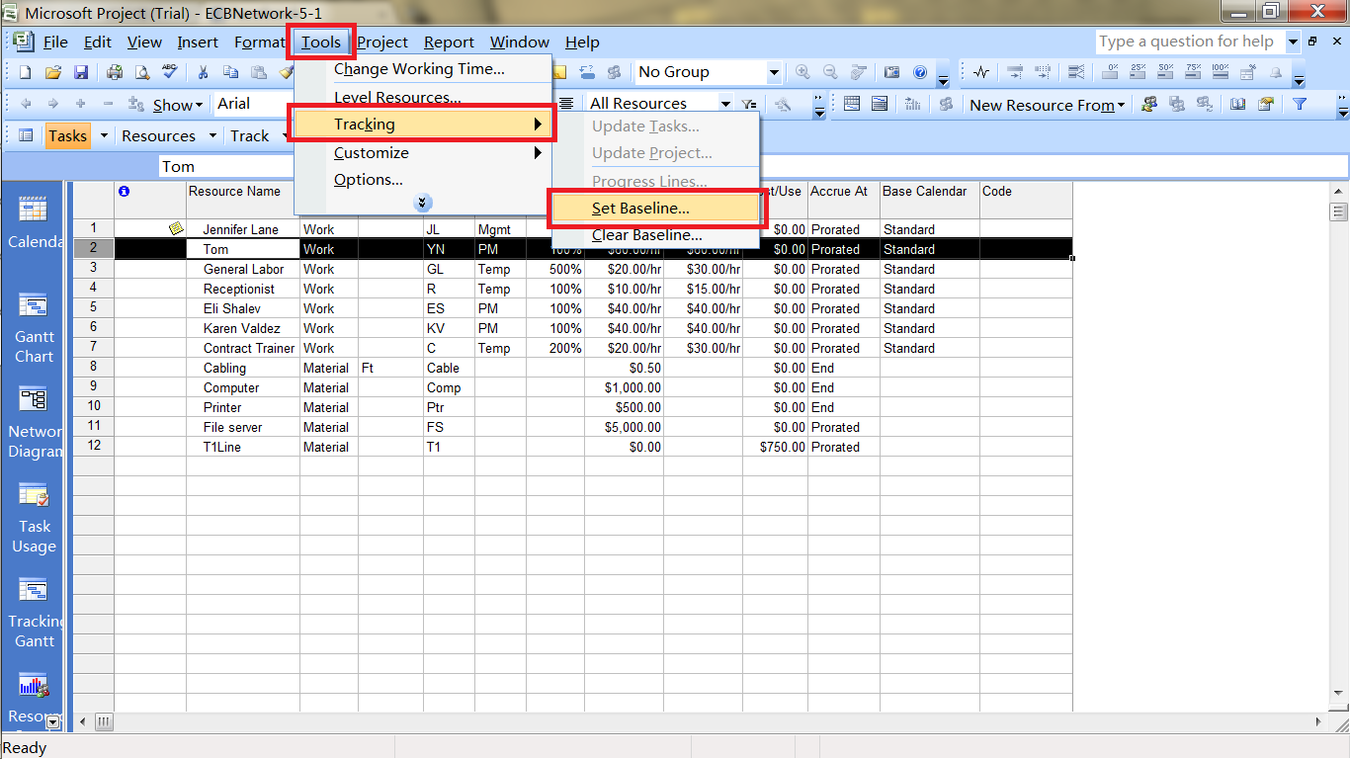Mark task 25% complete icon
Image resolution: width=1350 pixels, height=759 pixels.
point(1138,72)
